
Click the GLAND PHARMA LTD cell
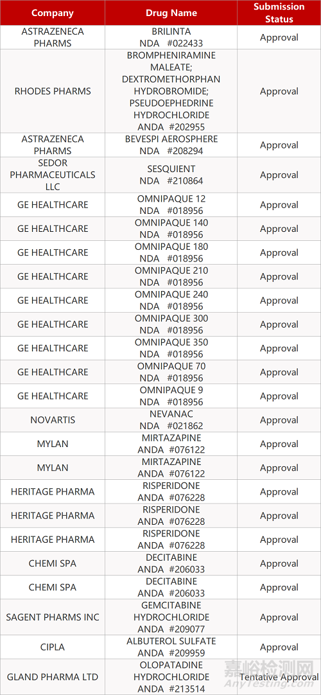click(53, 677)
